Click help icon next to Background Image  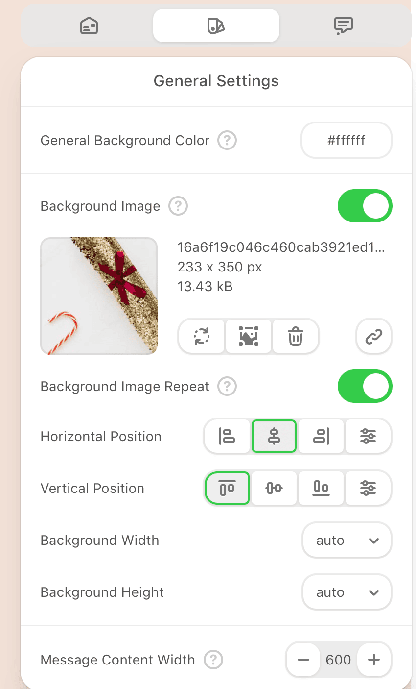(x=178, y=206)
